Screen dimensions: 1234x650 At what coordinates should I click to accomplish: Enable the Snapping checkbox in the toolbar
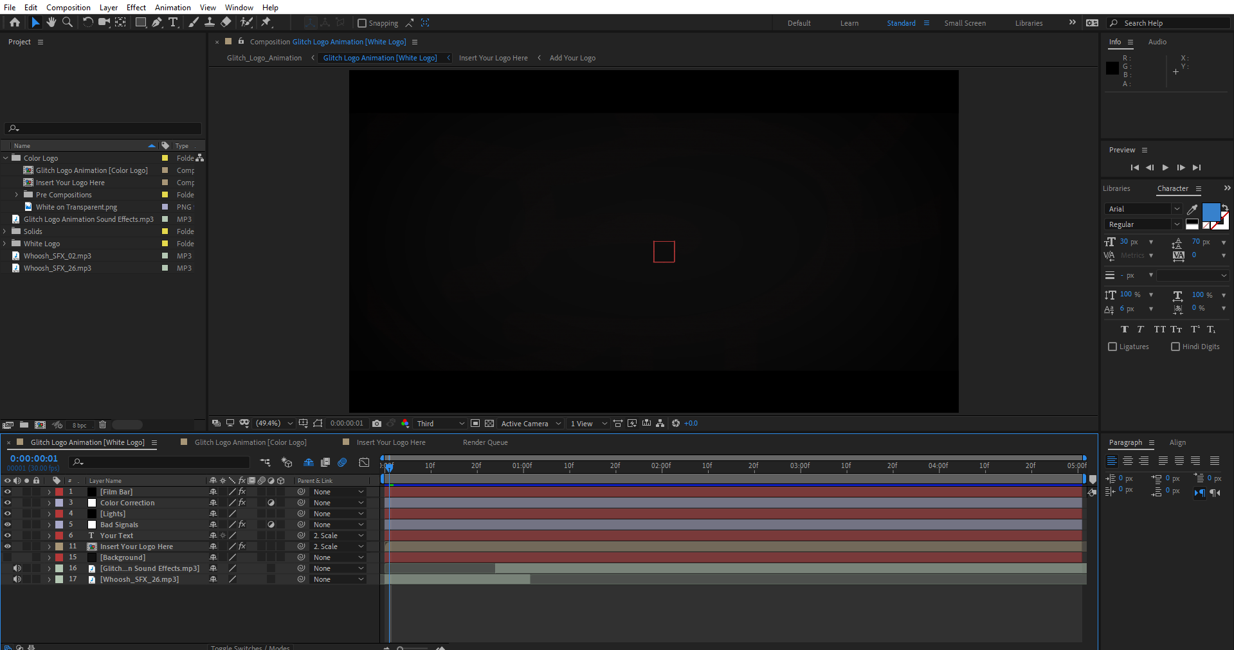(363, 23)
